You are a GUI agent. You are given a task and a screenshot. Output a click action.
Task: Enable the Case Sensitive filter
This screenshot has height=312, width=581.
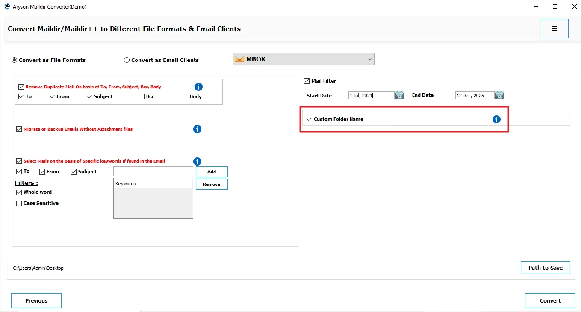point(19,204)
